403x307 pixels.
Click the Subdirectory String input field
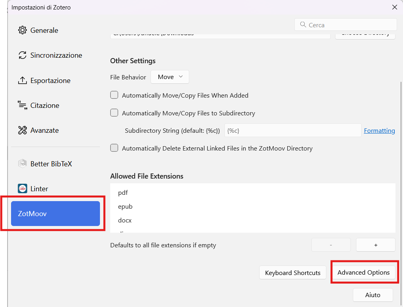pos(293,130)
